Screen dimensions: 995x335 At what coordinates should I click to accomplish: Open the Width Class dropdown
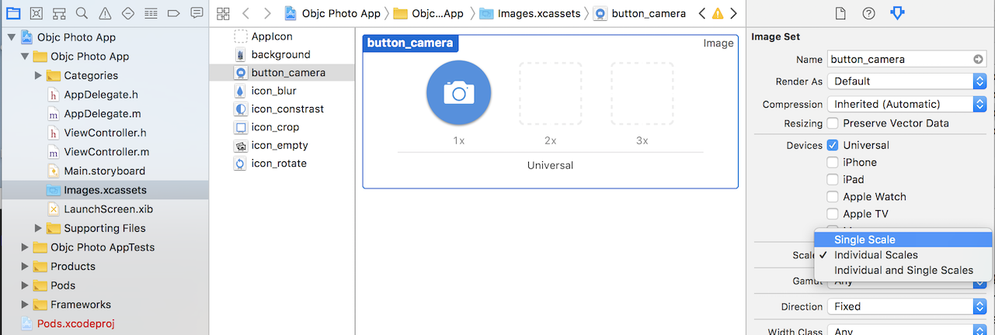click(906, 332)
